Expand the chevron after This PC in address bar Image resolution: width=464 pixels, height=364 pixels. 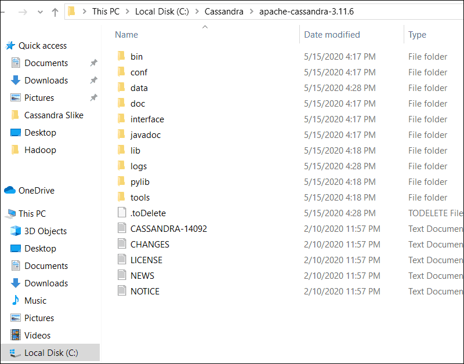coord(128,12)
